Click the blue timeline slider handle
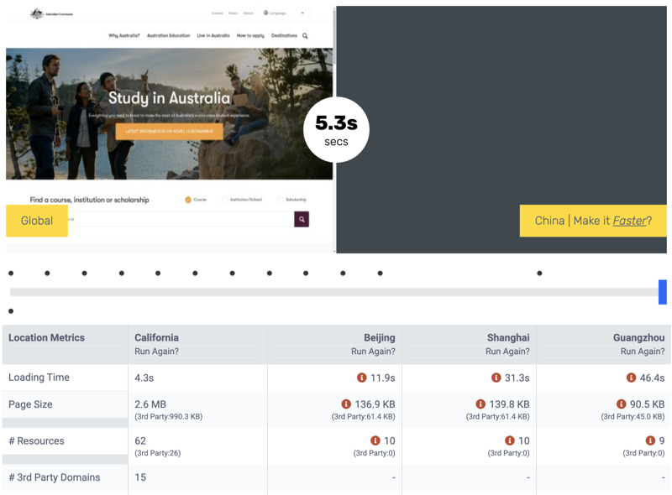The width and height of the screenshot is (672, 495). [663, 292]
